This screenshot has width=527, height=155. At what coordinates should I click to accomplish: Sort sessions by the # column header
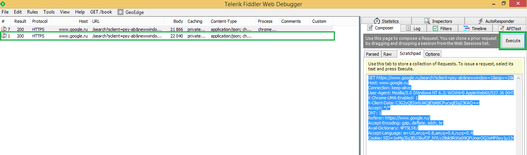(5, 21)
